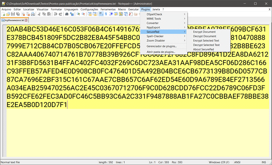The width and height of the screenshot is (272, 165).
Task: Open the Editar menu
Action: click(17, 9)
